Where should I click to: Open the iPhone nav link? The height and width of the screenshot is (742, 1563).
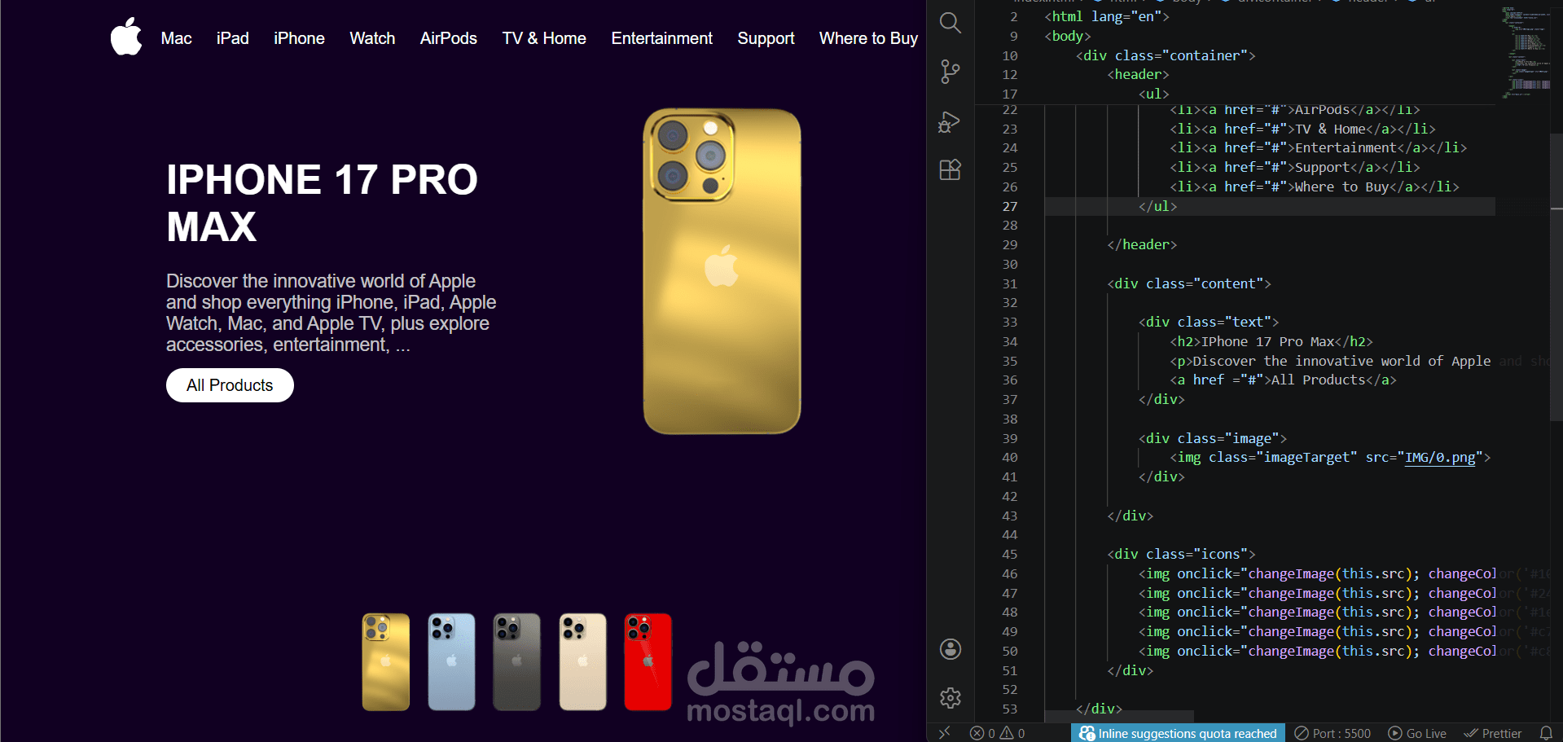click(x=299, y=38)
